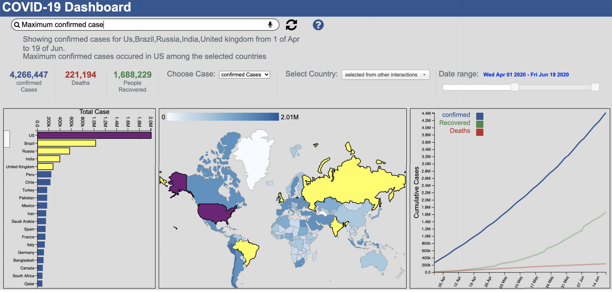Select the US bar in bar chart
The height and width of the screenshot is (292, 612).
pos(94,135)
